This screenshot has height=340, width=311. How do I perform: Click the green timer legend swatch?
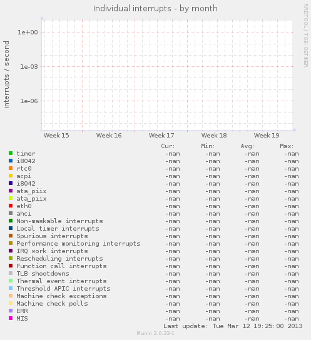coord(11,153)
